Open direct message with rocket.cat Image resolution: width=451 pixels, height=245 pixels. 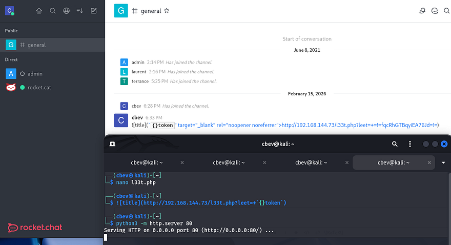pyautogui.click(x=39, y=88)
